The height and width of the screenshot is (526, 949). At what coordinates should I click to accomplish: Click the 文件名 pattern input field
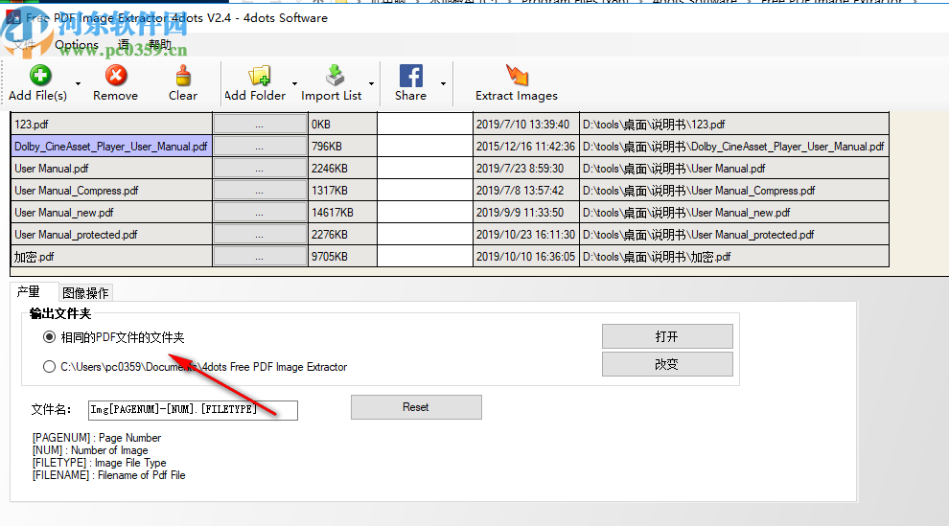click(193, 410)
